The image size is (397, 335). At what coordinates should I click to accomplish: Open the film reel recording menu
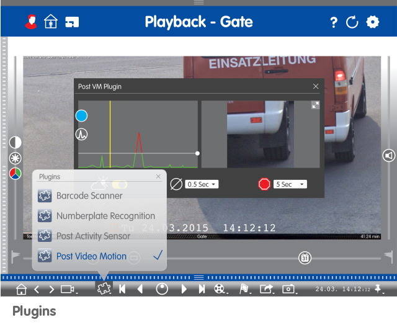pos(220,289)
